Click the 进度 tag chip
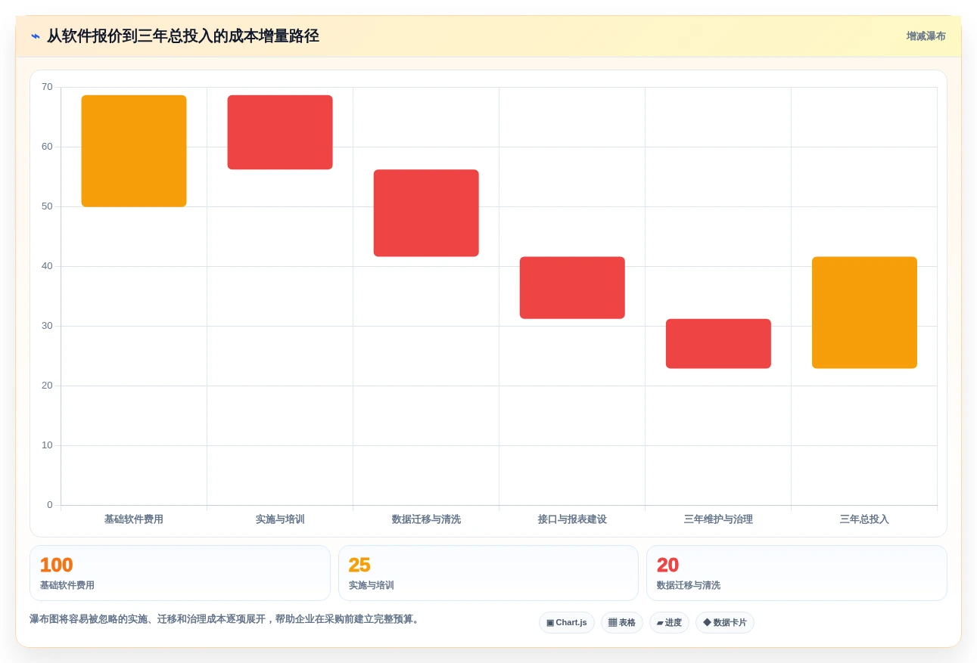Screen dimensions: 977x663 pos(669,623)
